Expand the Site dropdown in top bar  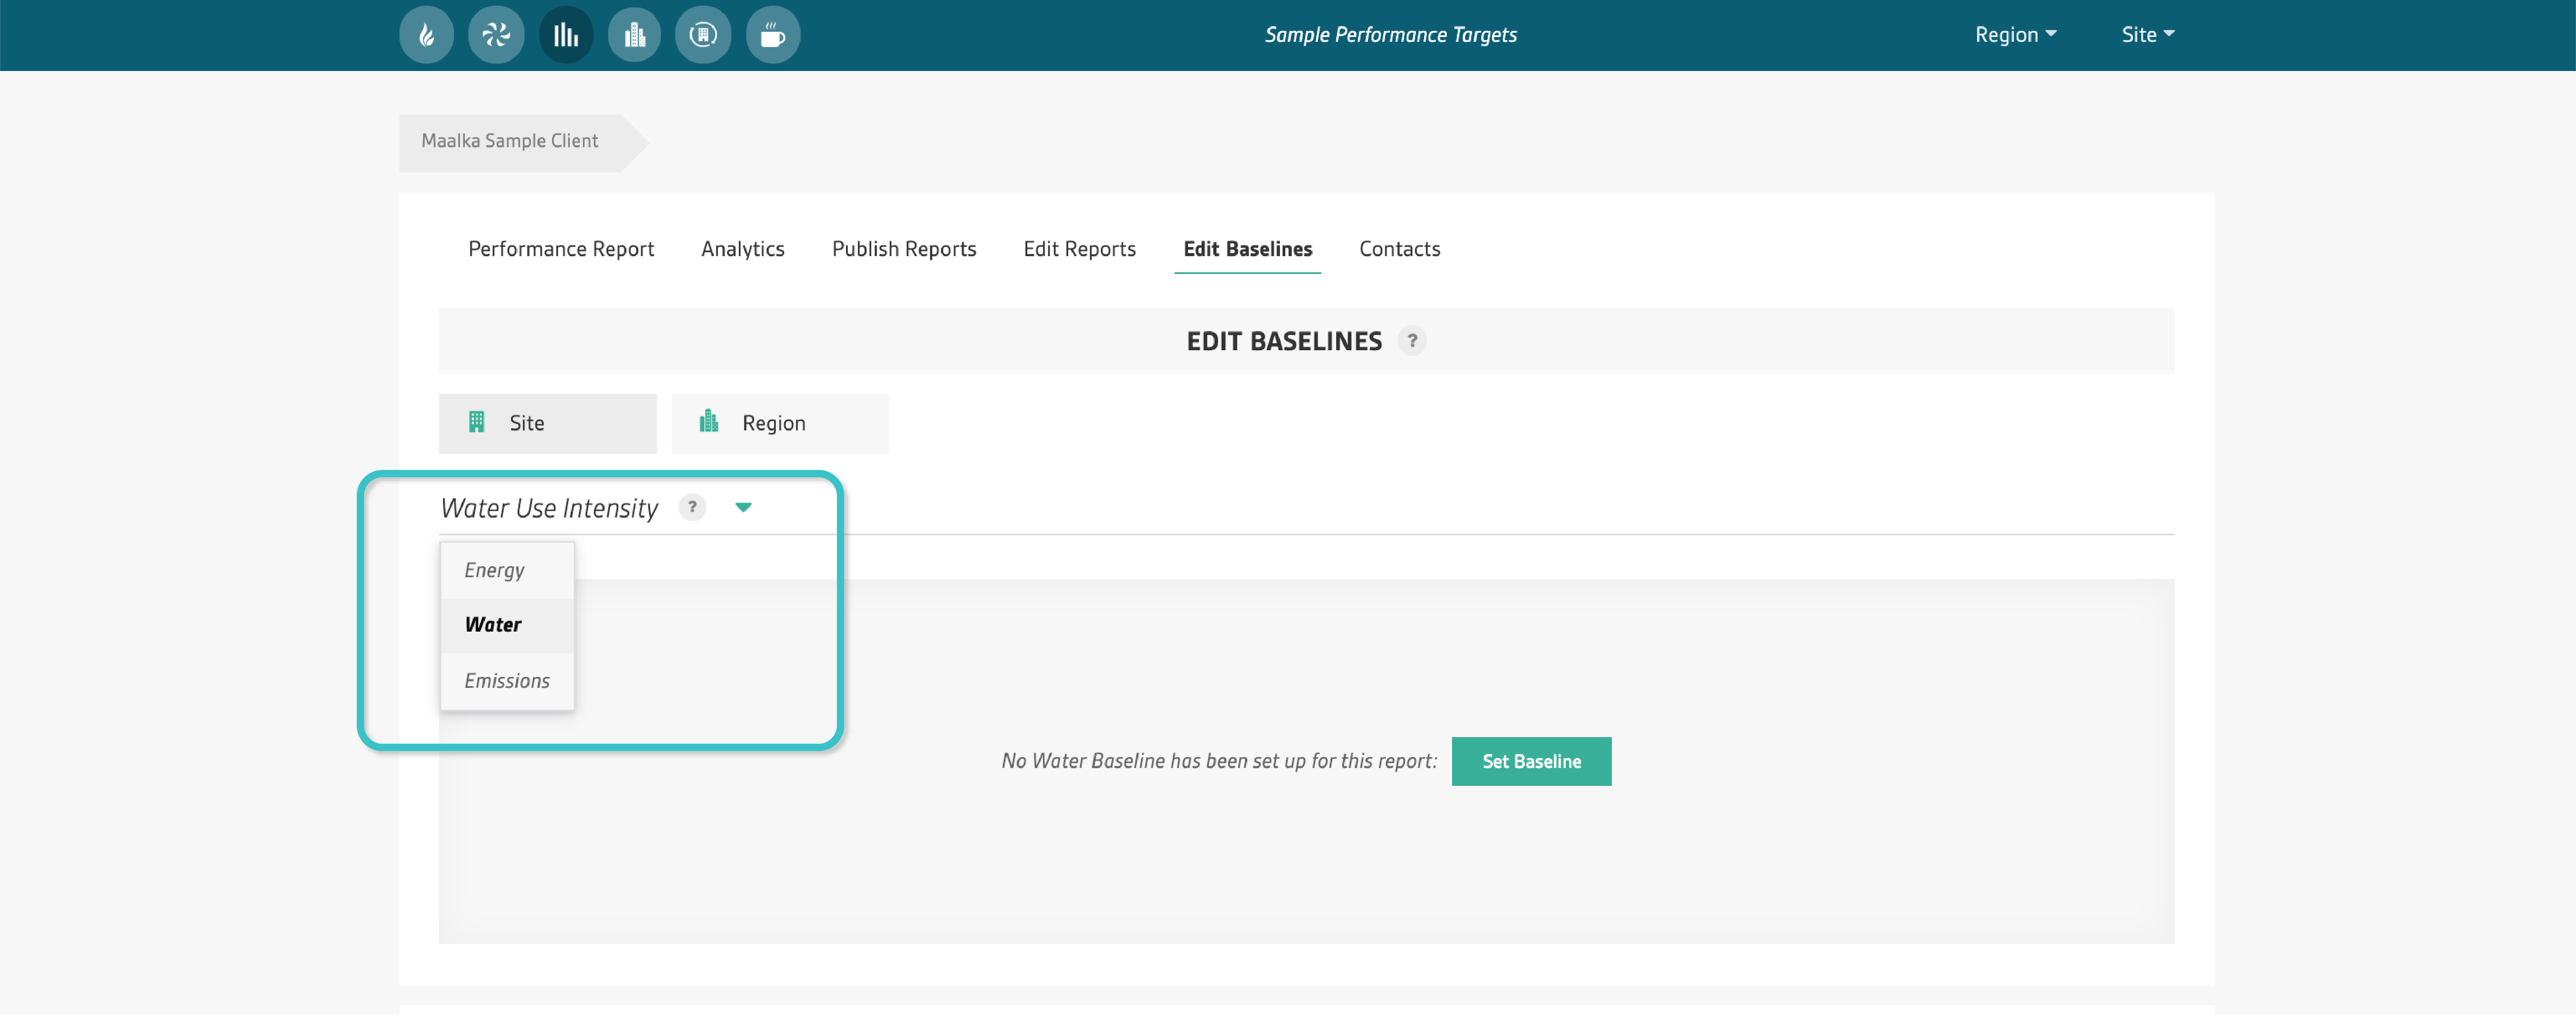click(x=2148, y=35)
